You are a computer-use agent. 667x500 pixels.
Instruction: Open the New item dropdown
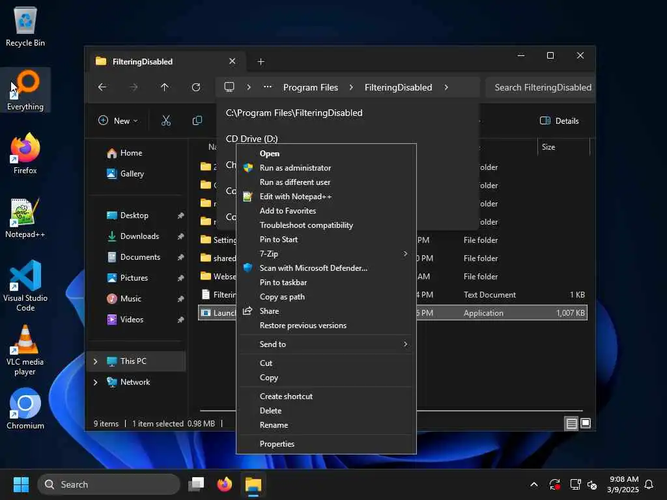click(x=119, y=120)
